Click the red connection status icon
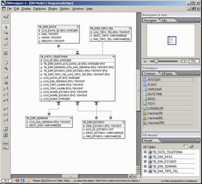Viewport: 202px width, 184px height. 17,181
